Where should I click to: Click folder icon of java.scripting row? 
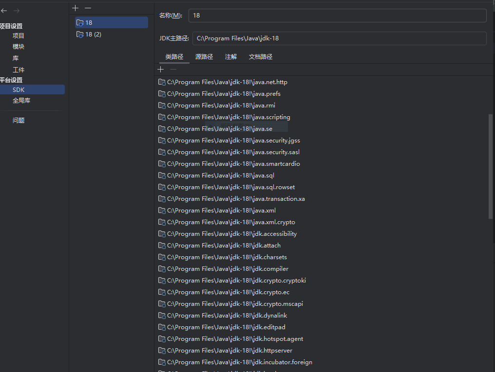(x=162, y=117)
